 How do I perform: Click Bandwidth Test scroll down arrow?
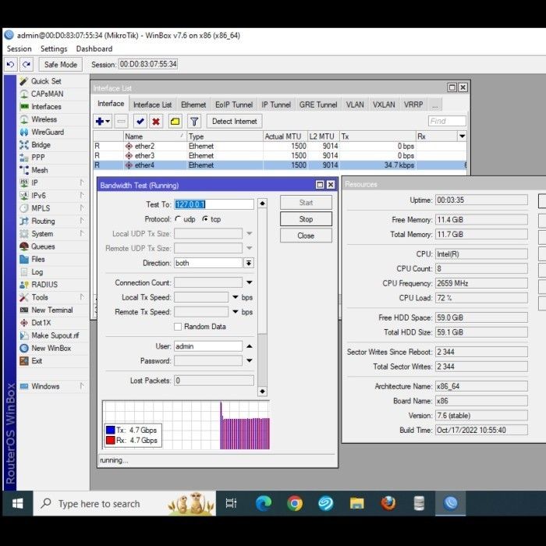pyautogui.click(x=262, y=392)
